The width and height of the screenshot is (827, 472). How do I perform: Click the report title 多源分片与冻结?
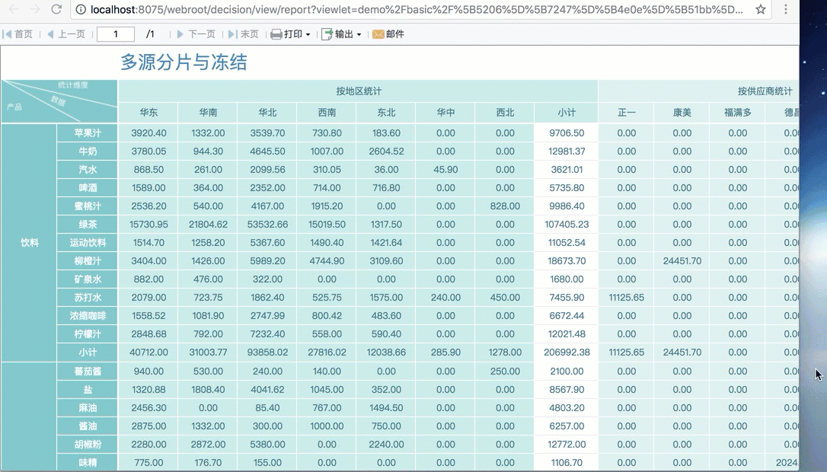coord(184,62)
